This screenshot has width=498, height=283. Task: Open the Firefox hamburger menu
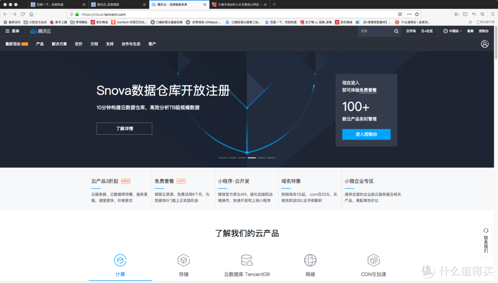click(x=493, y=14)
